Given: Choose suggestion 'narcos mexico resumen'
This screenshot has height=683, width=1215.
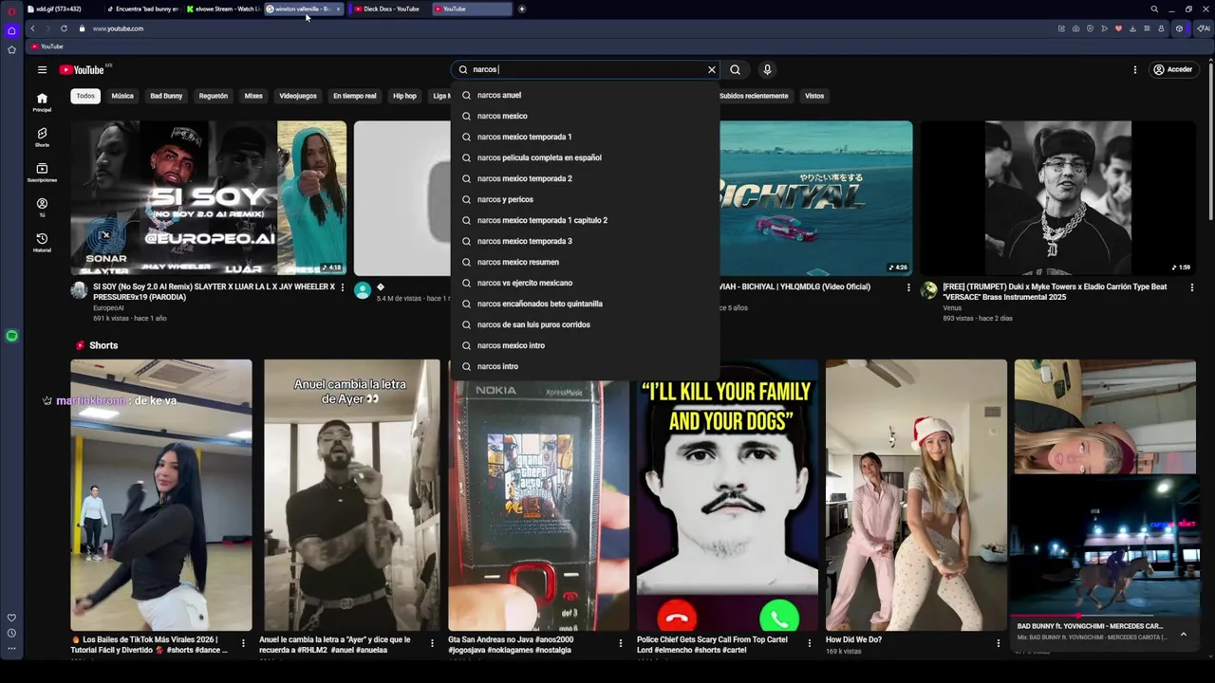Looking at the screenshot, I should click(585, 262).
